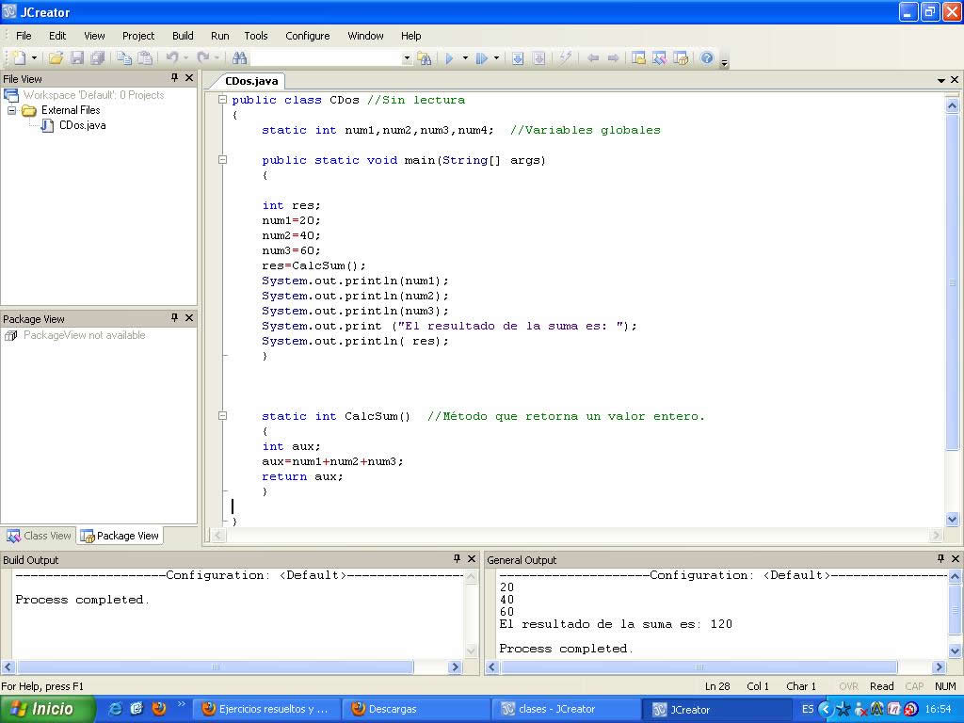This screenshot has width=964, height=723.
Task: Switch to the Package View tab
Action: click(120, 536)
